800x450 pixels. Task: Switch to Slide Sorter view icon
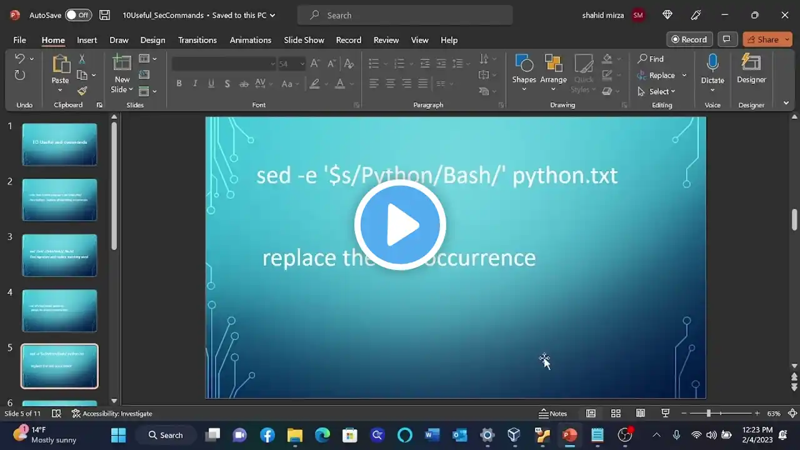[616, 413]
